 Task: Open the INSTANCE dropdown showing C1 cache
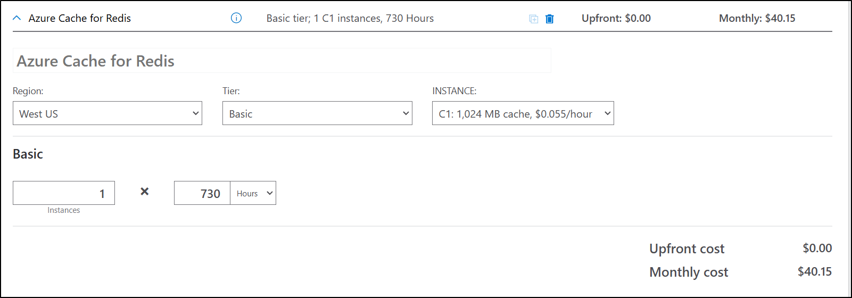point(523,113)
